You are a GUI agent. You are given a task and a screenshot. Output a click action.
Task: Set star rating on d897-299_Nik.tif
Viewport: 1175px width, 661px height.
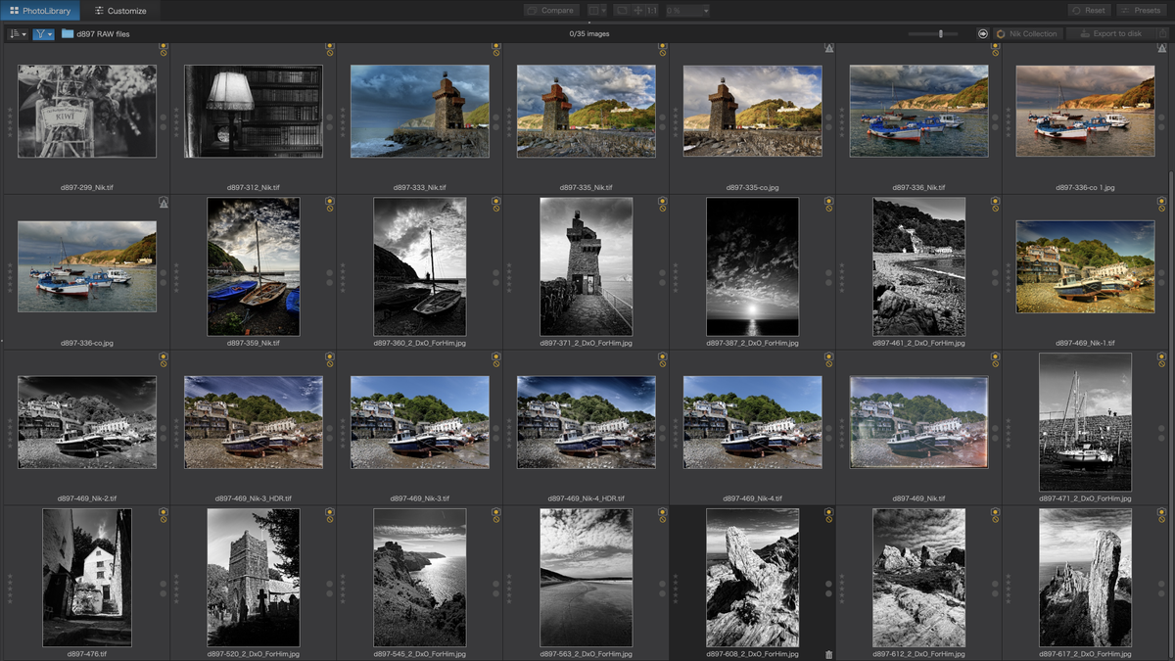(x=10, y=123)
